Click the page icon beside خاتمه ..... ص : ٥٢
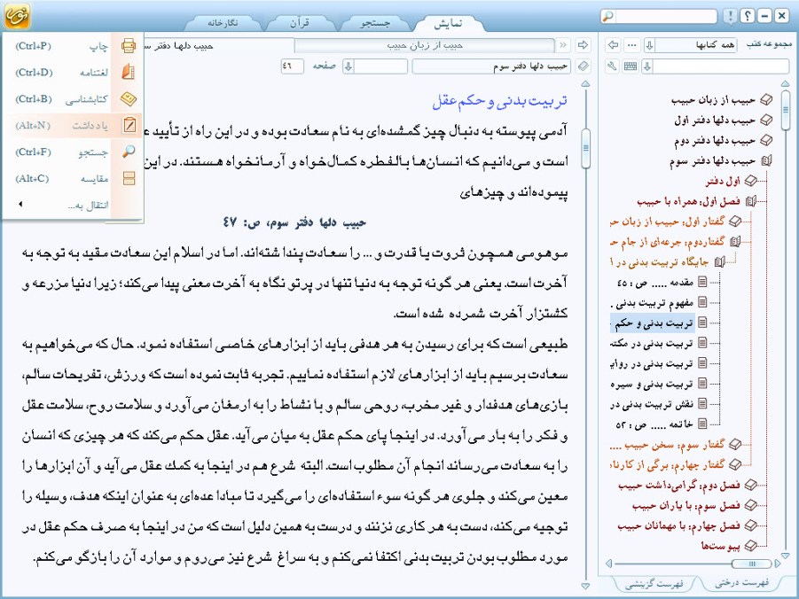This screenshot has width=799, height=599. [x=702, y=424]
